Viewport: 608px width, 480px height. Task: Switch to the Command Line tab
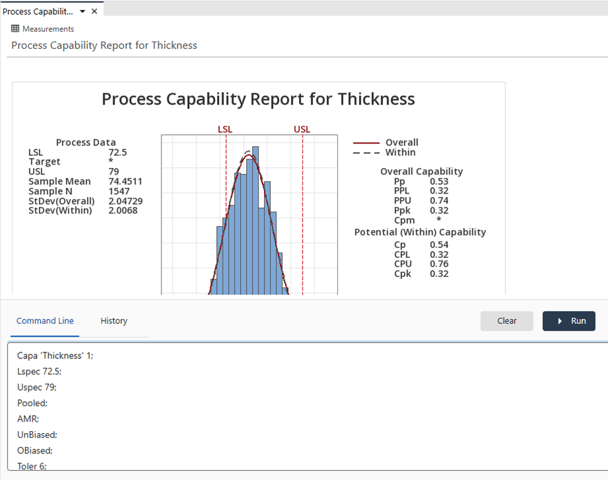tap(45, 321)
